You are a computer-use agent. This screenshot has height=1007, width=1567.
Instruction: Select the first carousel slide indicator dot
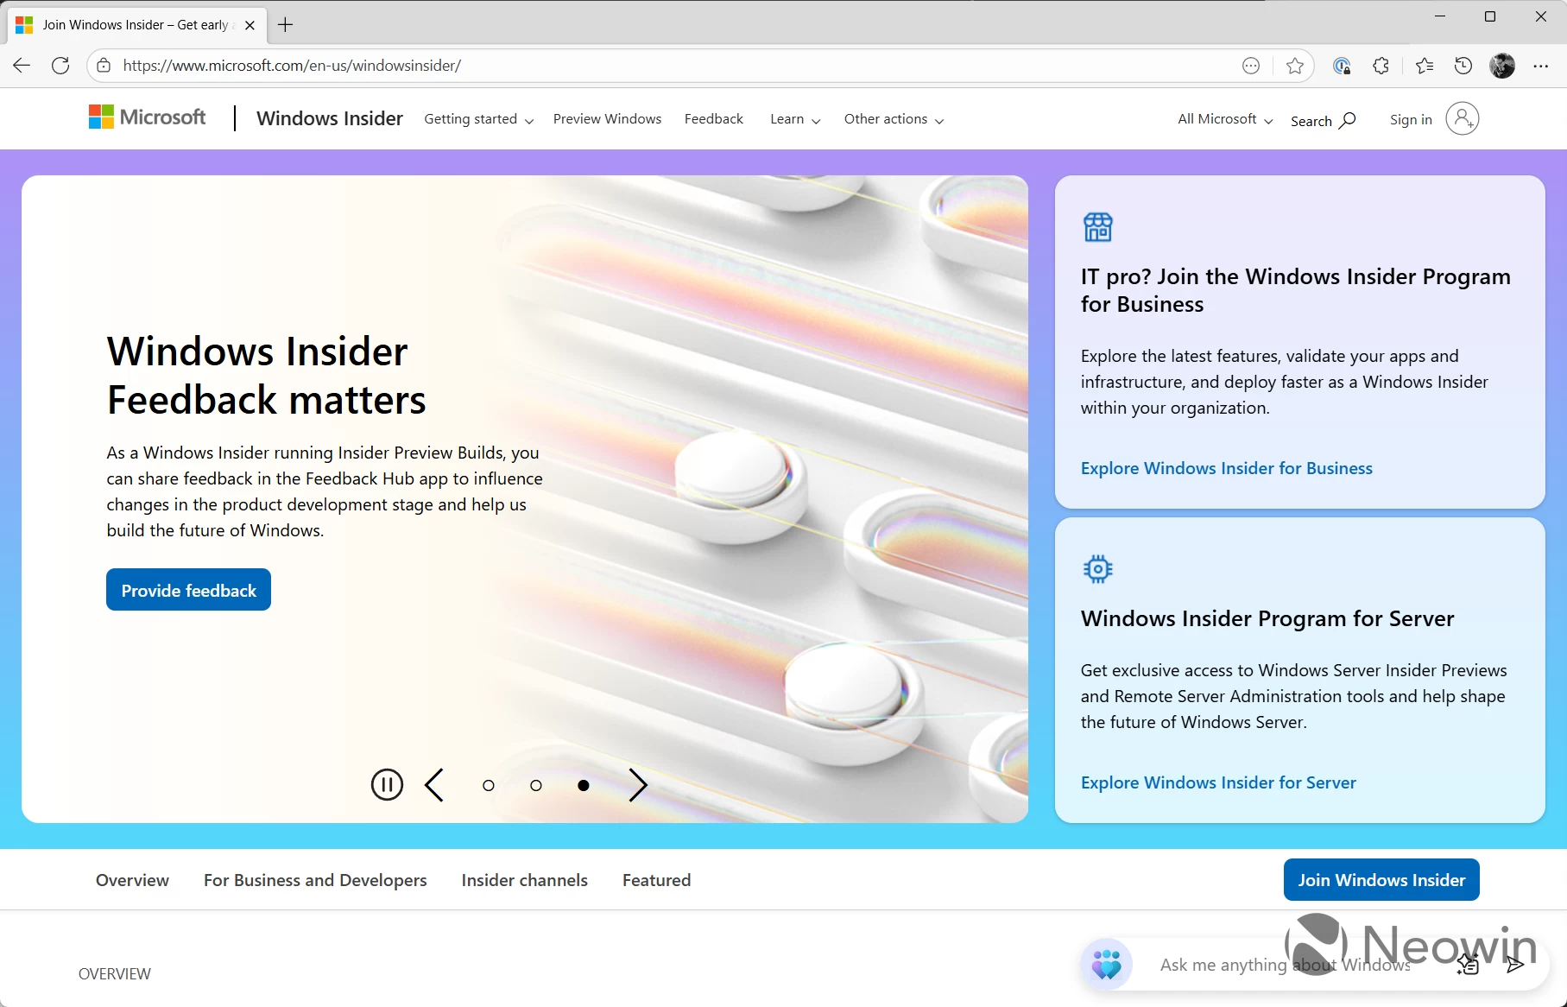(x=488, y=785)
